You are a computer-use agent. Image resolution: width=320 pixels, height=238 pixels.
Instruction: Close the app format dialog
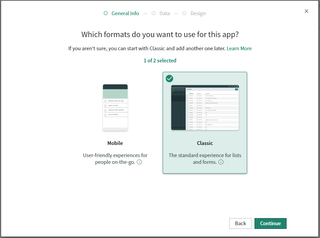pyautogui.click(x=306, y=11)
